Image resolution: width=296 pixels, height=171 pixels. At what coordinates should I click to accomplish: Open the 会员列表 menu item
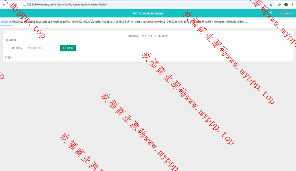(18, 22)
